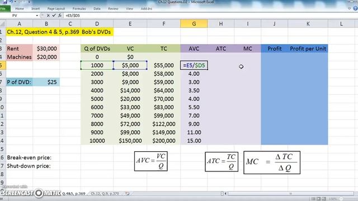The image size is (358, 201).
Task: Select the $5,000 VC cell
Action: coord(130,65)
